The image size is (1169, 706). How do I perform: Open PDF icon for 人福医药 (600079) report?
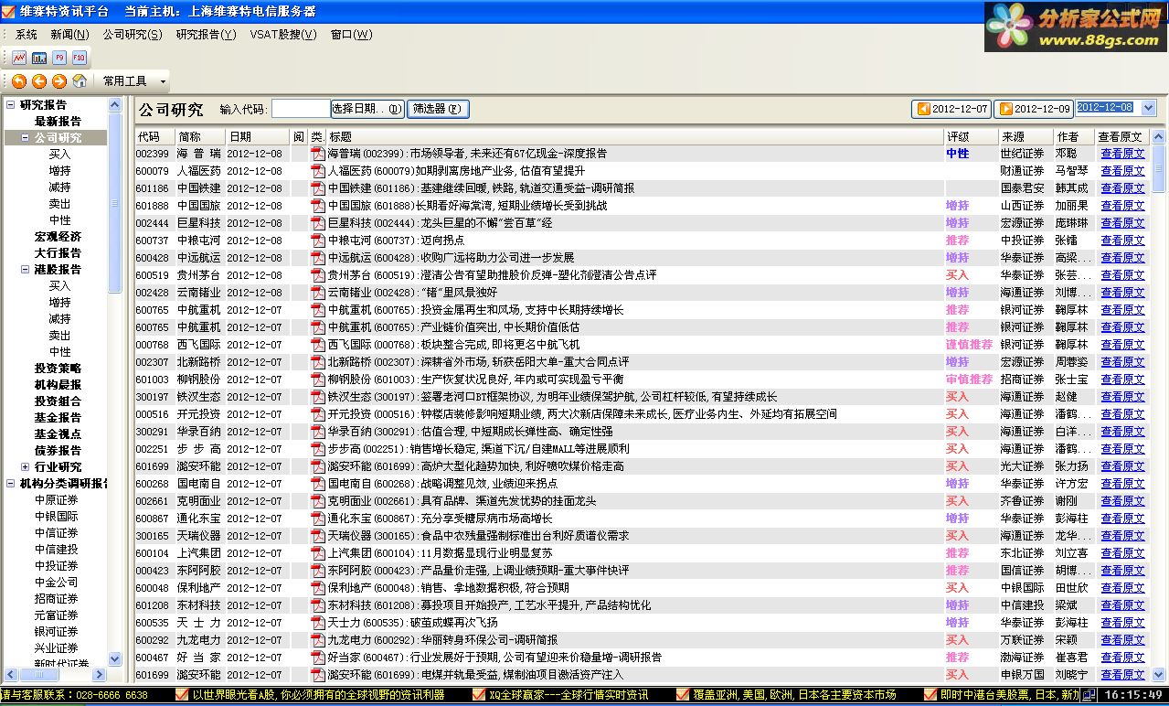pos(318,171)
